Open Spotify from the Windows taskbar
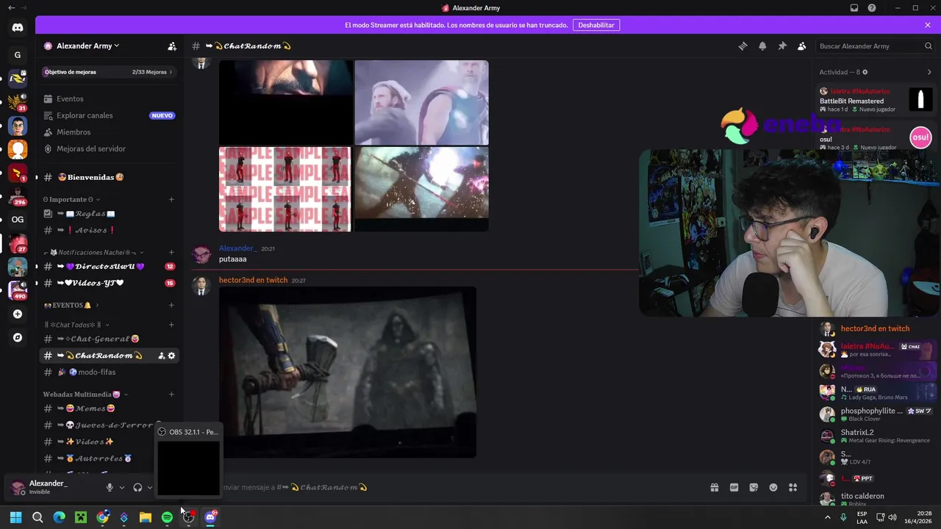Viewport: 941px width, 529px height. 167,517
